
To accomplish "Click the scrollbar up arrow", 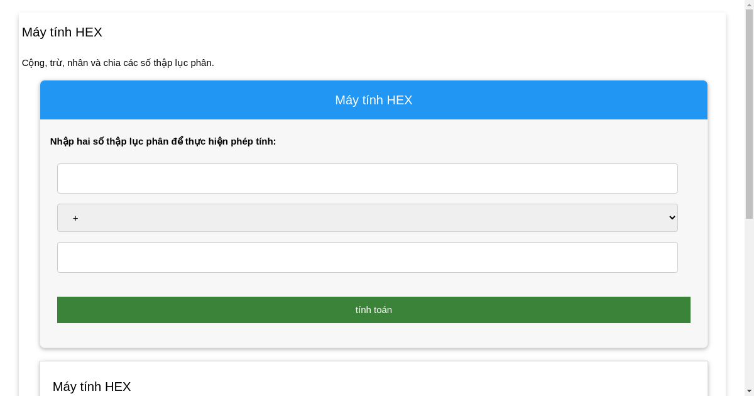I will [x=749, y=5].
